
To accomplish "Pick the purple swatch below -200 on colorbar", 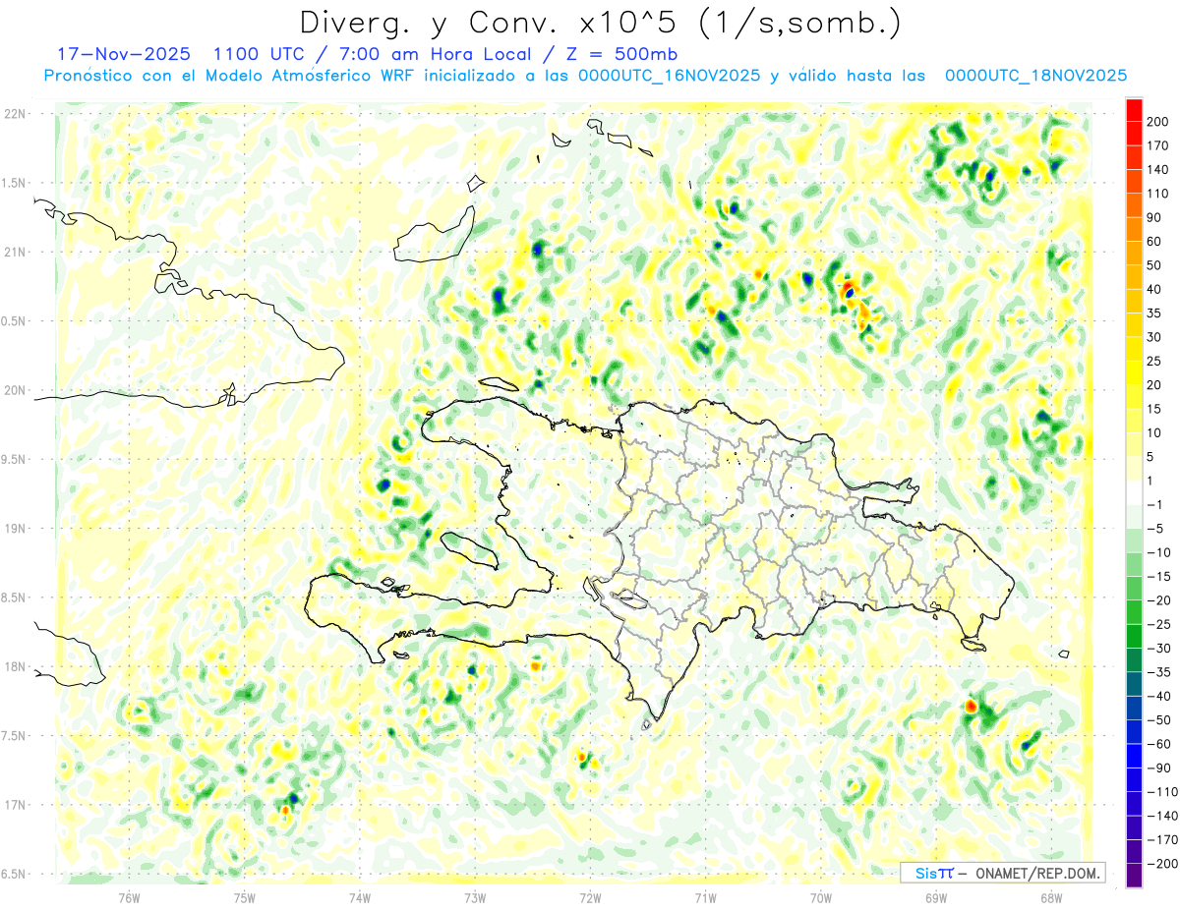I will click(x=1135, y=876).
